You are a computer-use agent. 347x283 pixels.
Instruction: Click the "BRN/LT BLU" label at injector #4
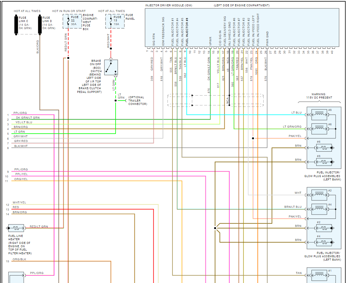tap(293, 207)
